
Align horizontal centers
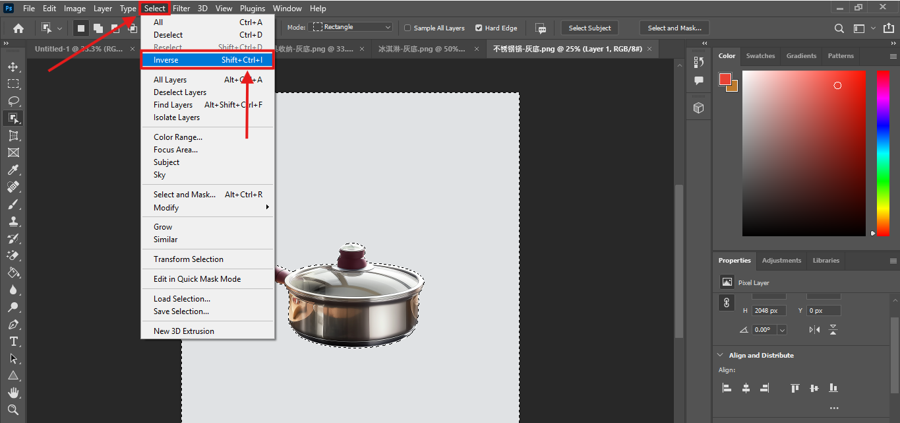pos(746,388)
